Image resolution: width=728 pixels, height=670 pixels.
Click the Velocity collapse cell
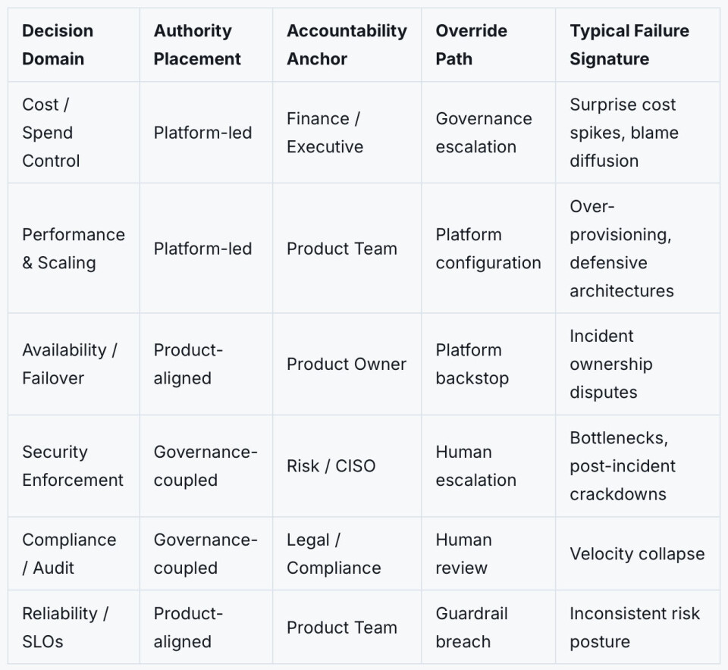(x=637, y=553)
